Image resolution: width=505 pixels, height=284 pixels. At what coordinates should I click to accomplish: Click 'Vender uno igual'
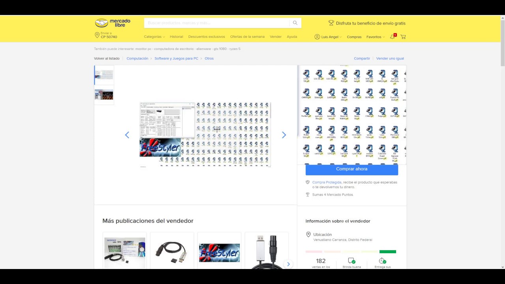390,58
